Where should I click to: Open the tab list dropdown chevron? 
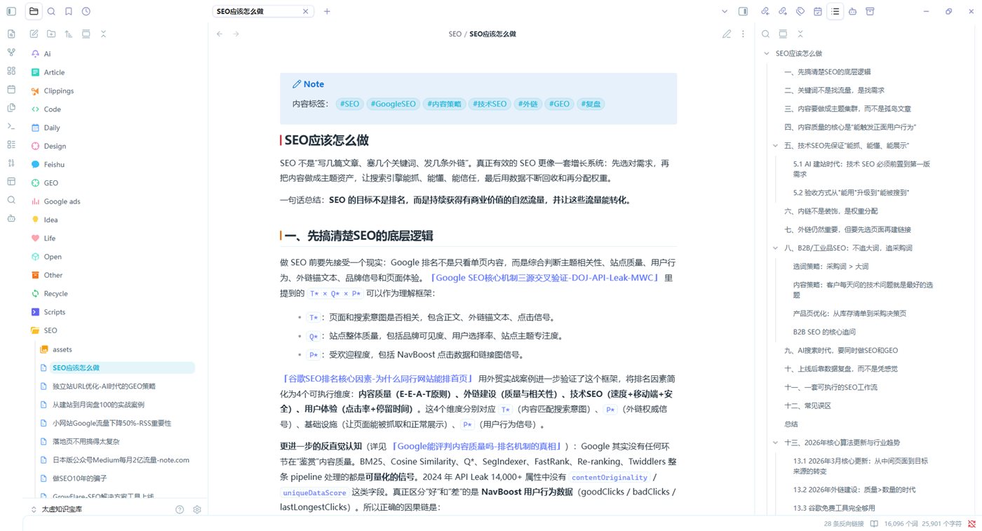(x=725, y=11)
